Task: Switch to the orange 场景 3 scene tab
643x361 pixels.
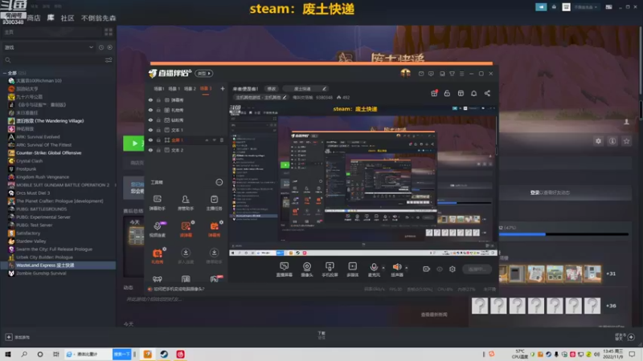Action: pyautogui.click(x=206, y=88)
